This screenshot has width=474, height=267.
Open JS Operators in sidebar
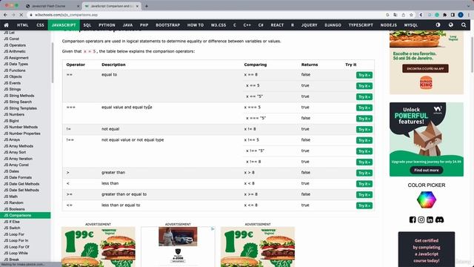tap(15, 45)
